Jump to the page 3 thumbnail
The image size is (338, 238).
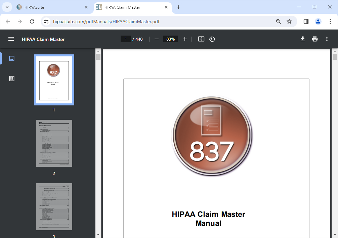pos(54,206)
